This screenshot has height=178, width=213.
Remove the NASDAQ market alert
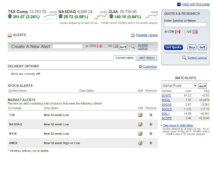click(151, 124)
